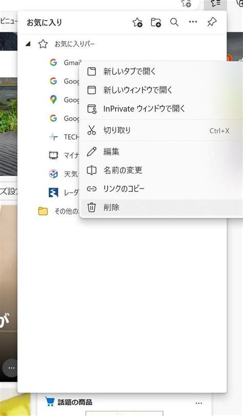Click the ellipsis beside 話題の商品
This screenshot has width=243, height=416.
199,403
